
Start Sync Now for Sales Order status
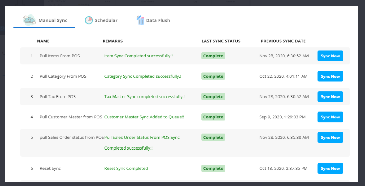click(330, 137)
